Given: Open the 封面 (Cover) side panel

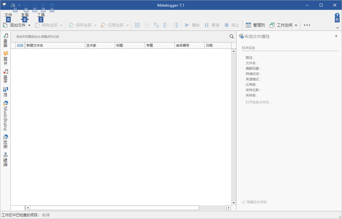Looking at the screenshot, I should (x=5, y=142).
